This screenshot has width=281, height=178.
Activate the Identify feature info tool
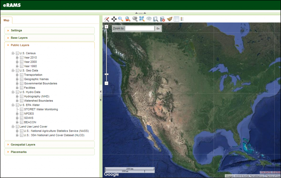click(x=148, y=19)
